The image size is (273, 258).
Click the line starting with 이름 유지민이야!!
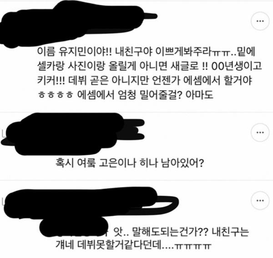pos(146,52)
